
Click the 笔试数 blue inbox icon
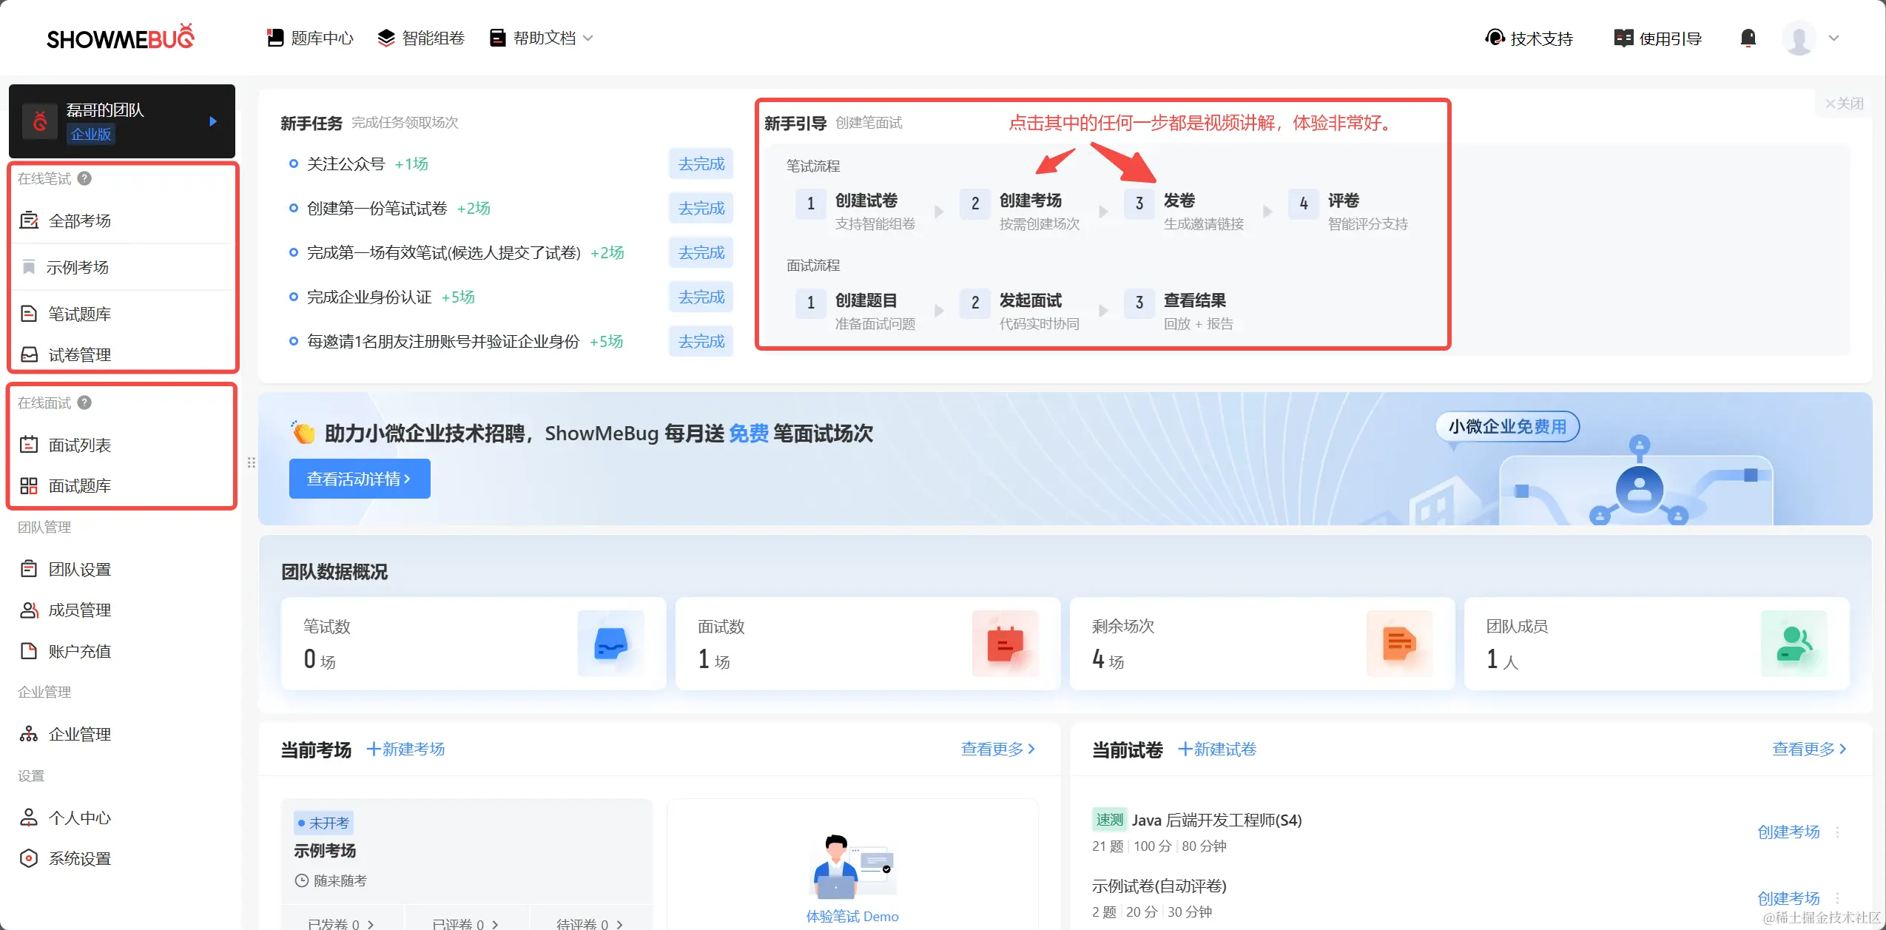610,643
